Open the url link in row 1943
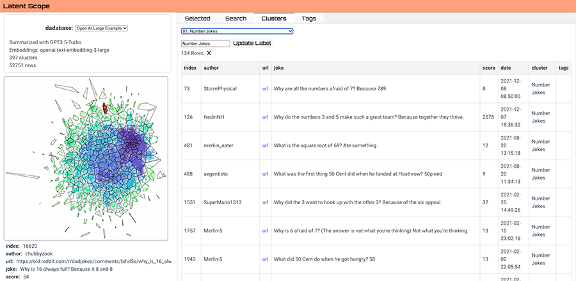576x281 pixels. click(265, 259)
